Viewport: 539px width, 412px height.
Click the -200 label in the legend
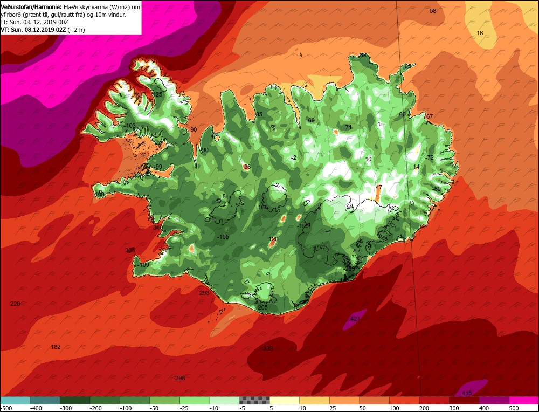(95, 408)
